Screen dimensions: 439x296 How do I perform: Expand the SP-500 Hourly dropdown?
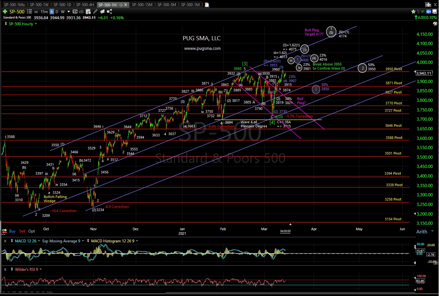(x=36, y=24)
